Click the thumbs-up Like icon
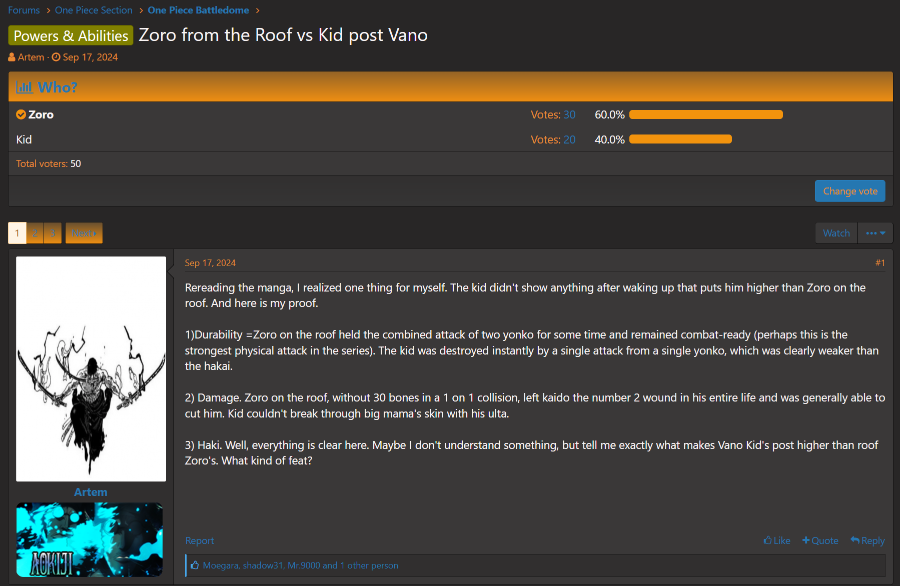Image resolution: width=900 pixels, height=586 pixels. tap(767, 540)
